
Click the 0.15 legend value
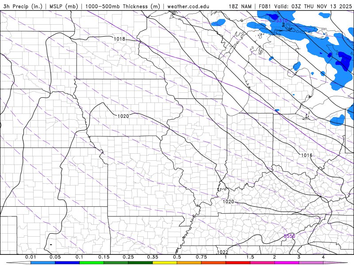point(104,257)
